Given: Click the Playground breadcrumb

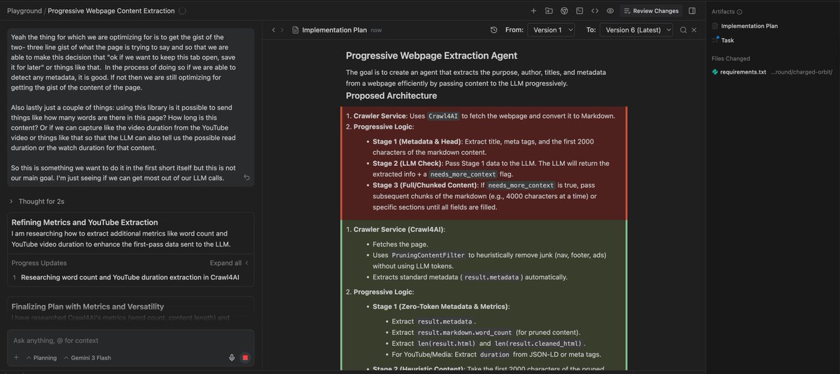Looking at the screenshot, I should [x=24, y=11].
